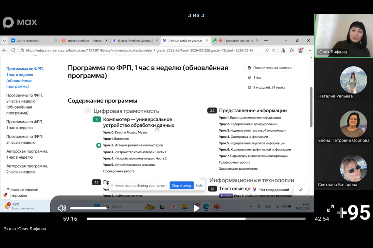Viewport: 373px width, 248px height.
Task: Open Yandex browser icon on taskbar
Action: (x=174, y=207)
